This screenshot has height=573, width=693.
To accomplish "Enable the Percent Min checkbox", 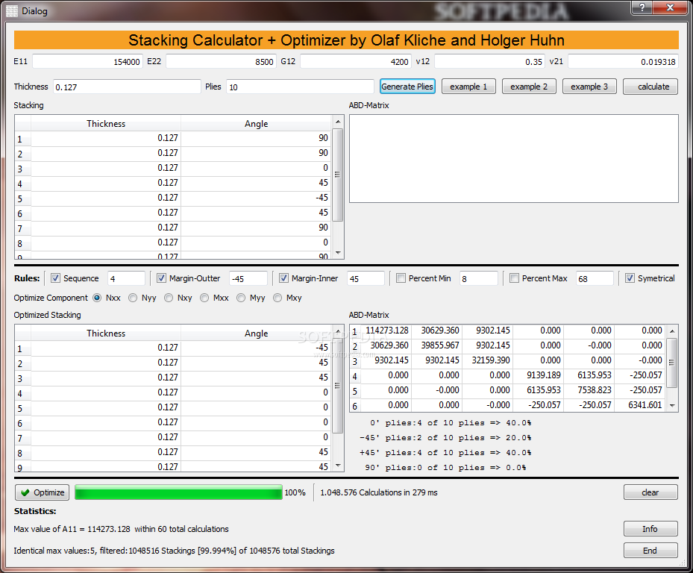I will 401,278.
